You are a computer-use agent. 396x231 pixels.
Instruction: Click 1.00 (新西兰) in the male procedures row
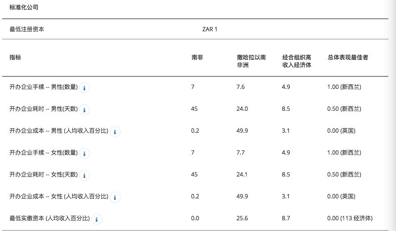point(344,87)
